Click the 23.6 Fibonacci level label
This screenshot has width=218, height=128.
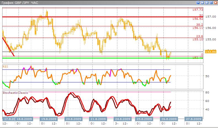(200, 36)
